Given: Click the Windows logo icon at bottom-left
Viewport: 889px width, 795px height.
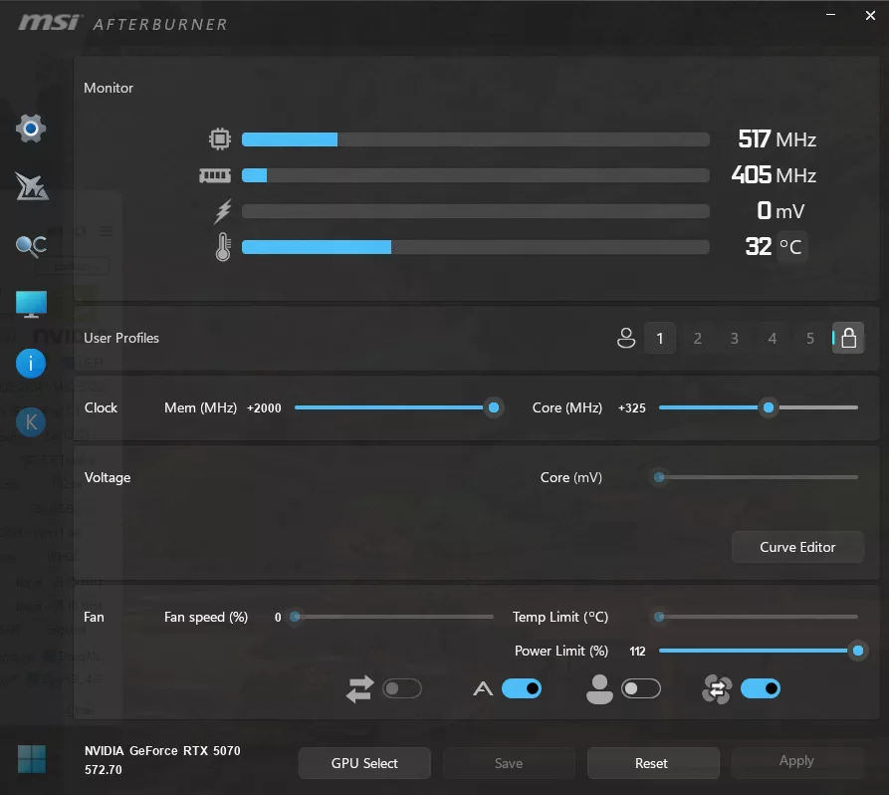Looking at the screenshot, I should [31, 759].
